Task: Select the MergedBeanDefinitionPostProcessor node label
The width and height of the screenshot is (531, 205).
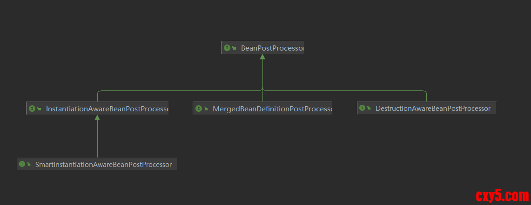Action: coord(272,109)
